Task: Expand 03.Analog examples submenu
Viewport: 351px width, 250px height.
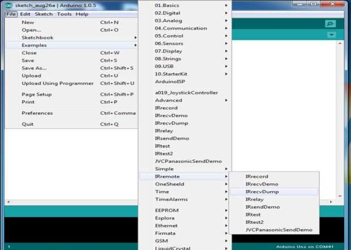Action: point(185,20)
